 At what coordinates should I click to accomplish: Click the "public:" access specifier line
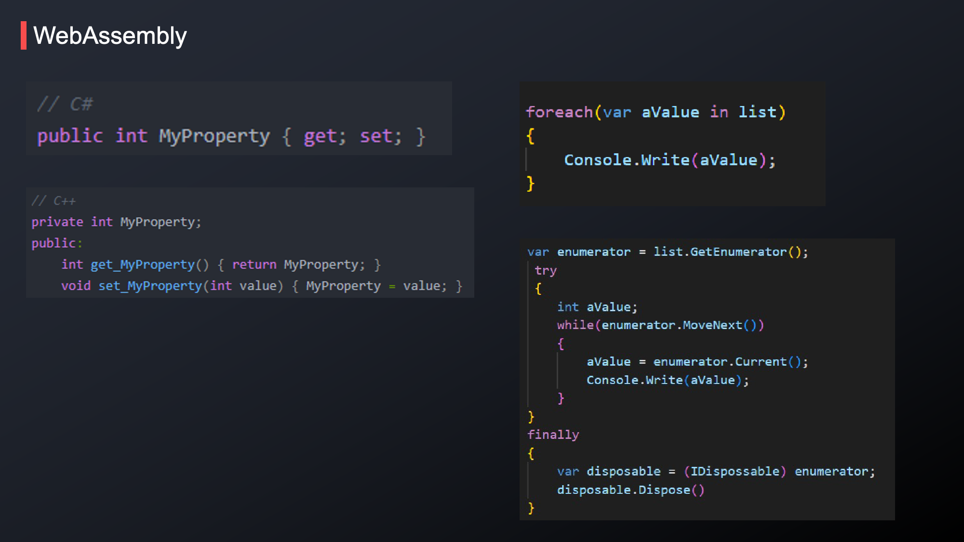point(57,243)
